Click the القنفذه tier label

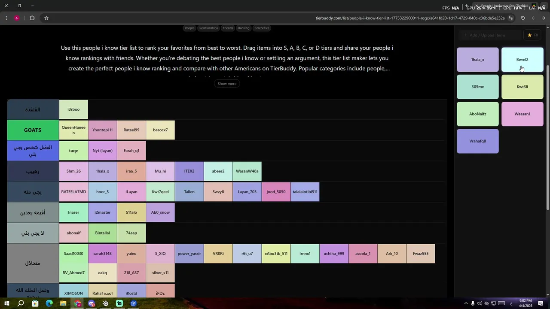click(x=33, y=109)
